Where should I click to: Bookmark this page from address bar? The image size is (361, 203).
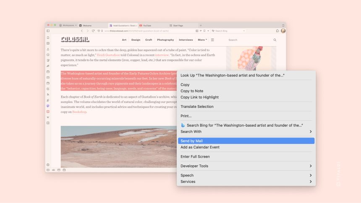(204, 31)
